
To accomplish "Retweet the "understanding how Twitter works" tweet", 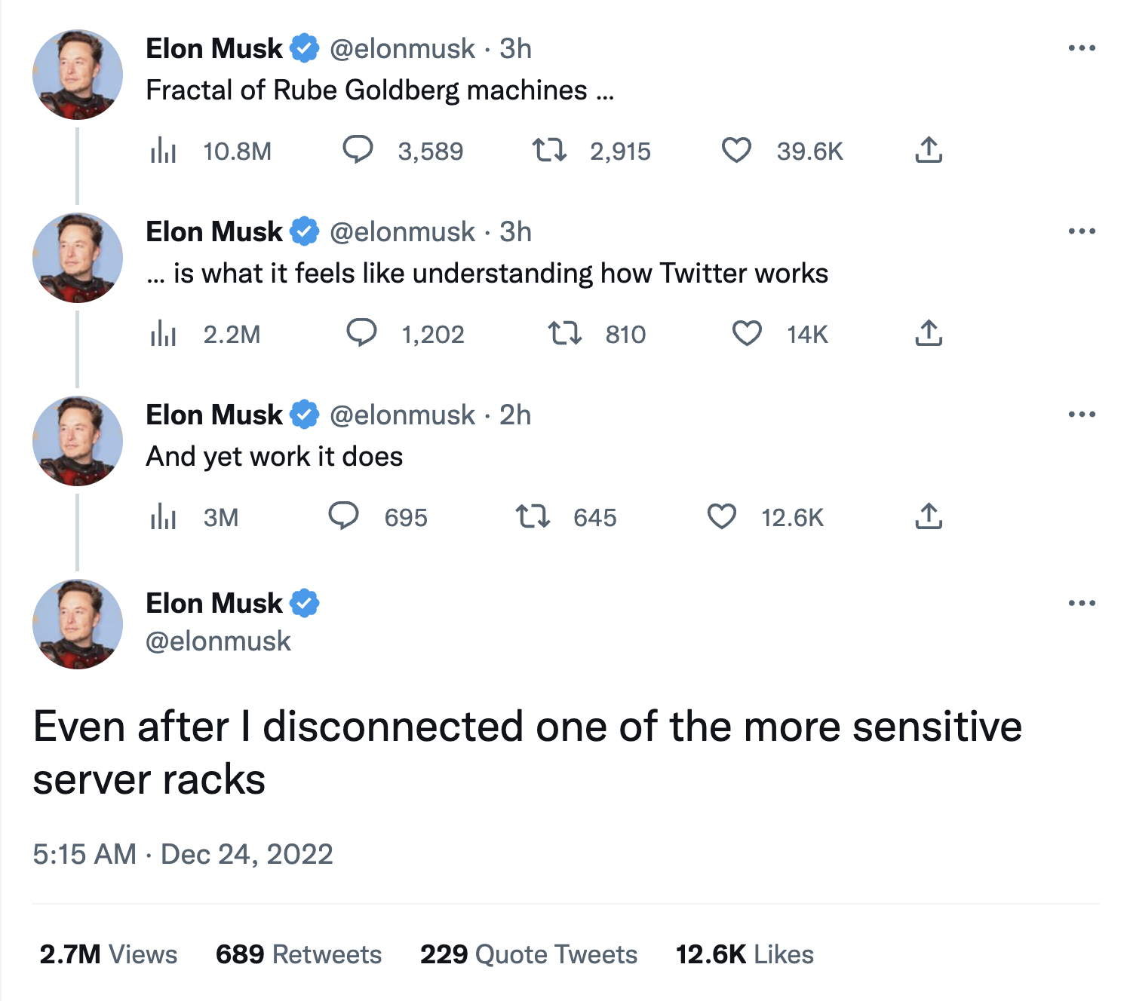I will click(x=564, y=334).
